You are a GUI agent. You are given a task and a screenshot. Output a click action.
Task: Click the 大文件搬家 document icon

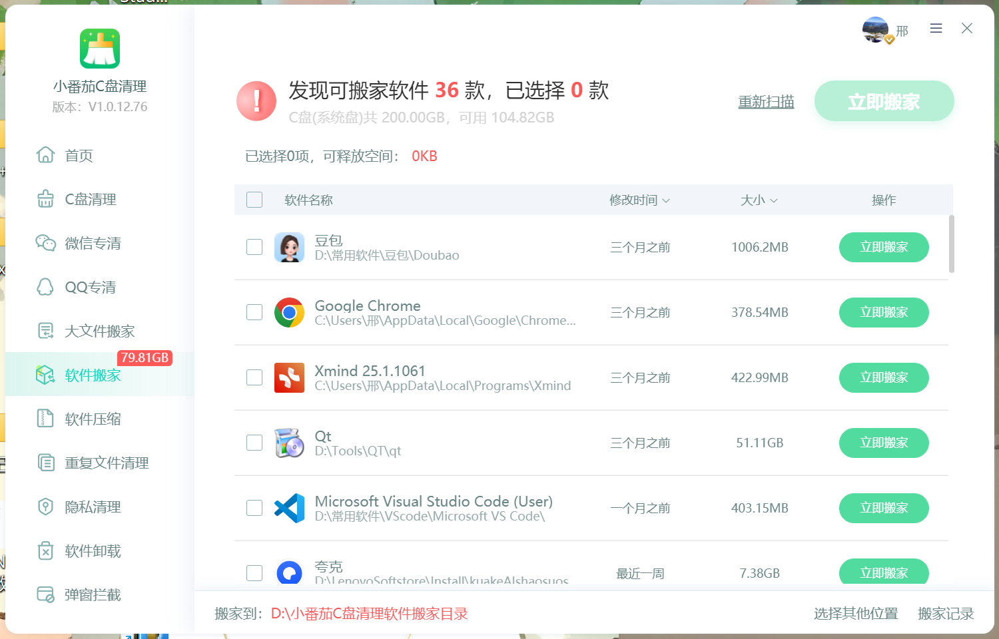(x=45, y=331)
